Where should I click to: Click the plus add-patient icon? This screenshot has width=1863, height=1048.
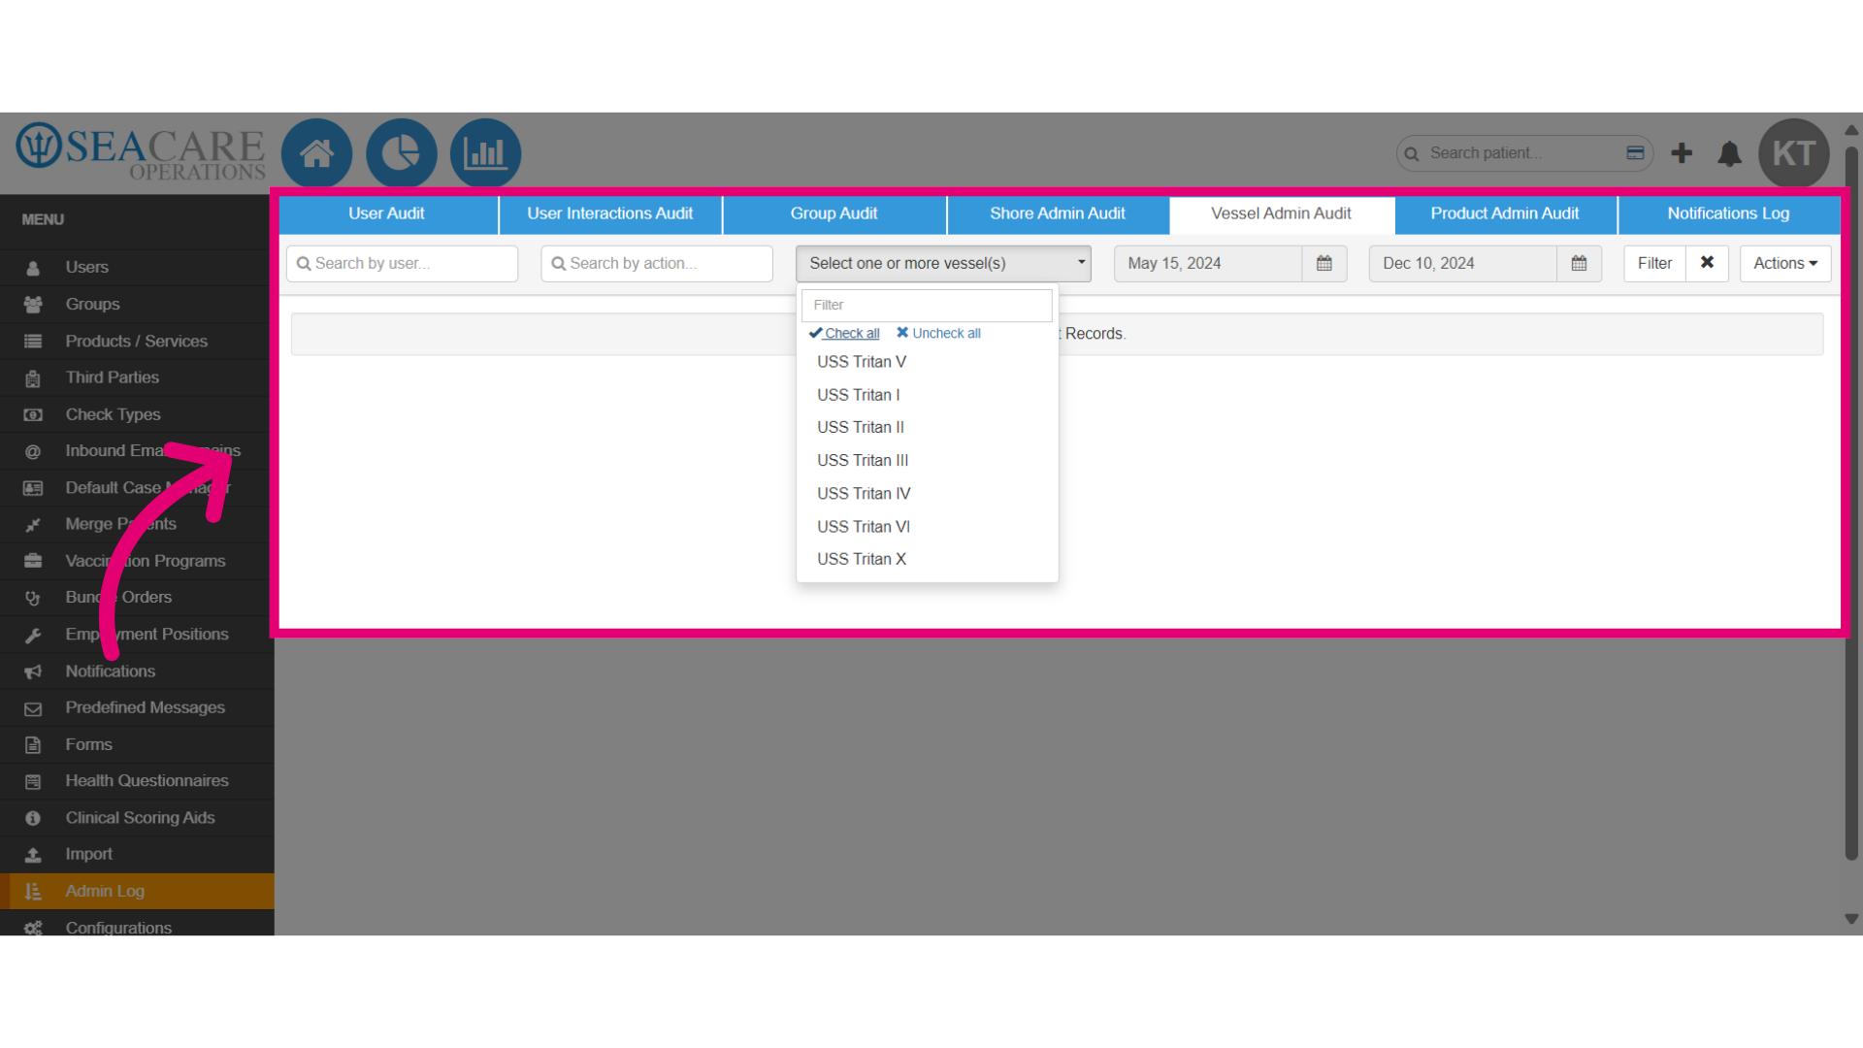coord(1682,153)
